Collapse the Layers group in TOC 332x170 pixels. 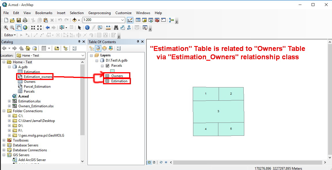(x=91, y=56)
